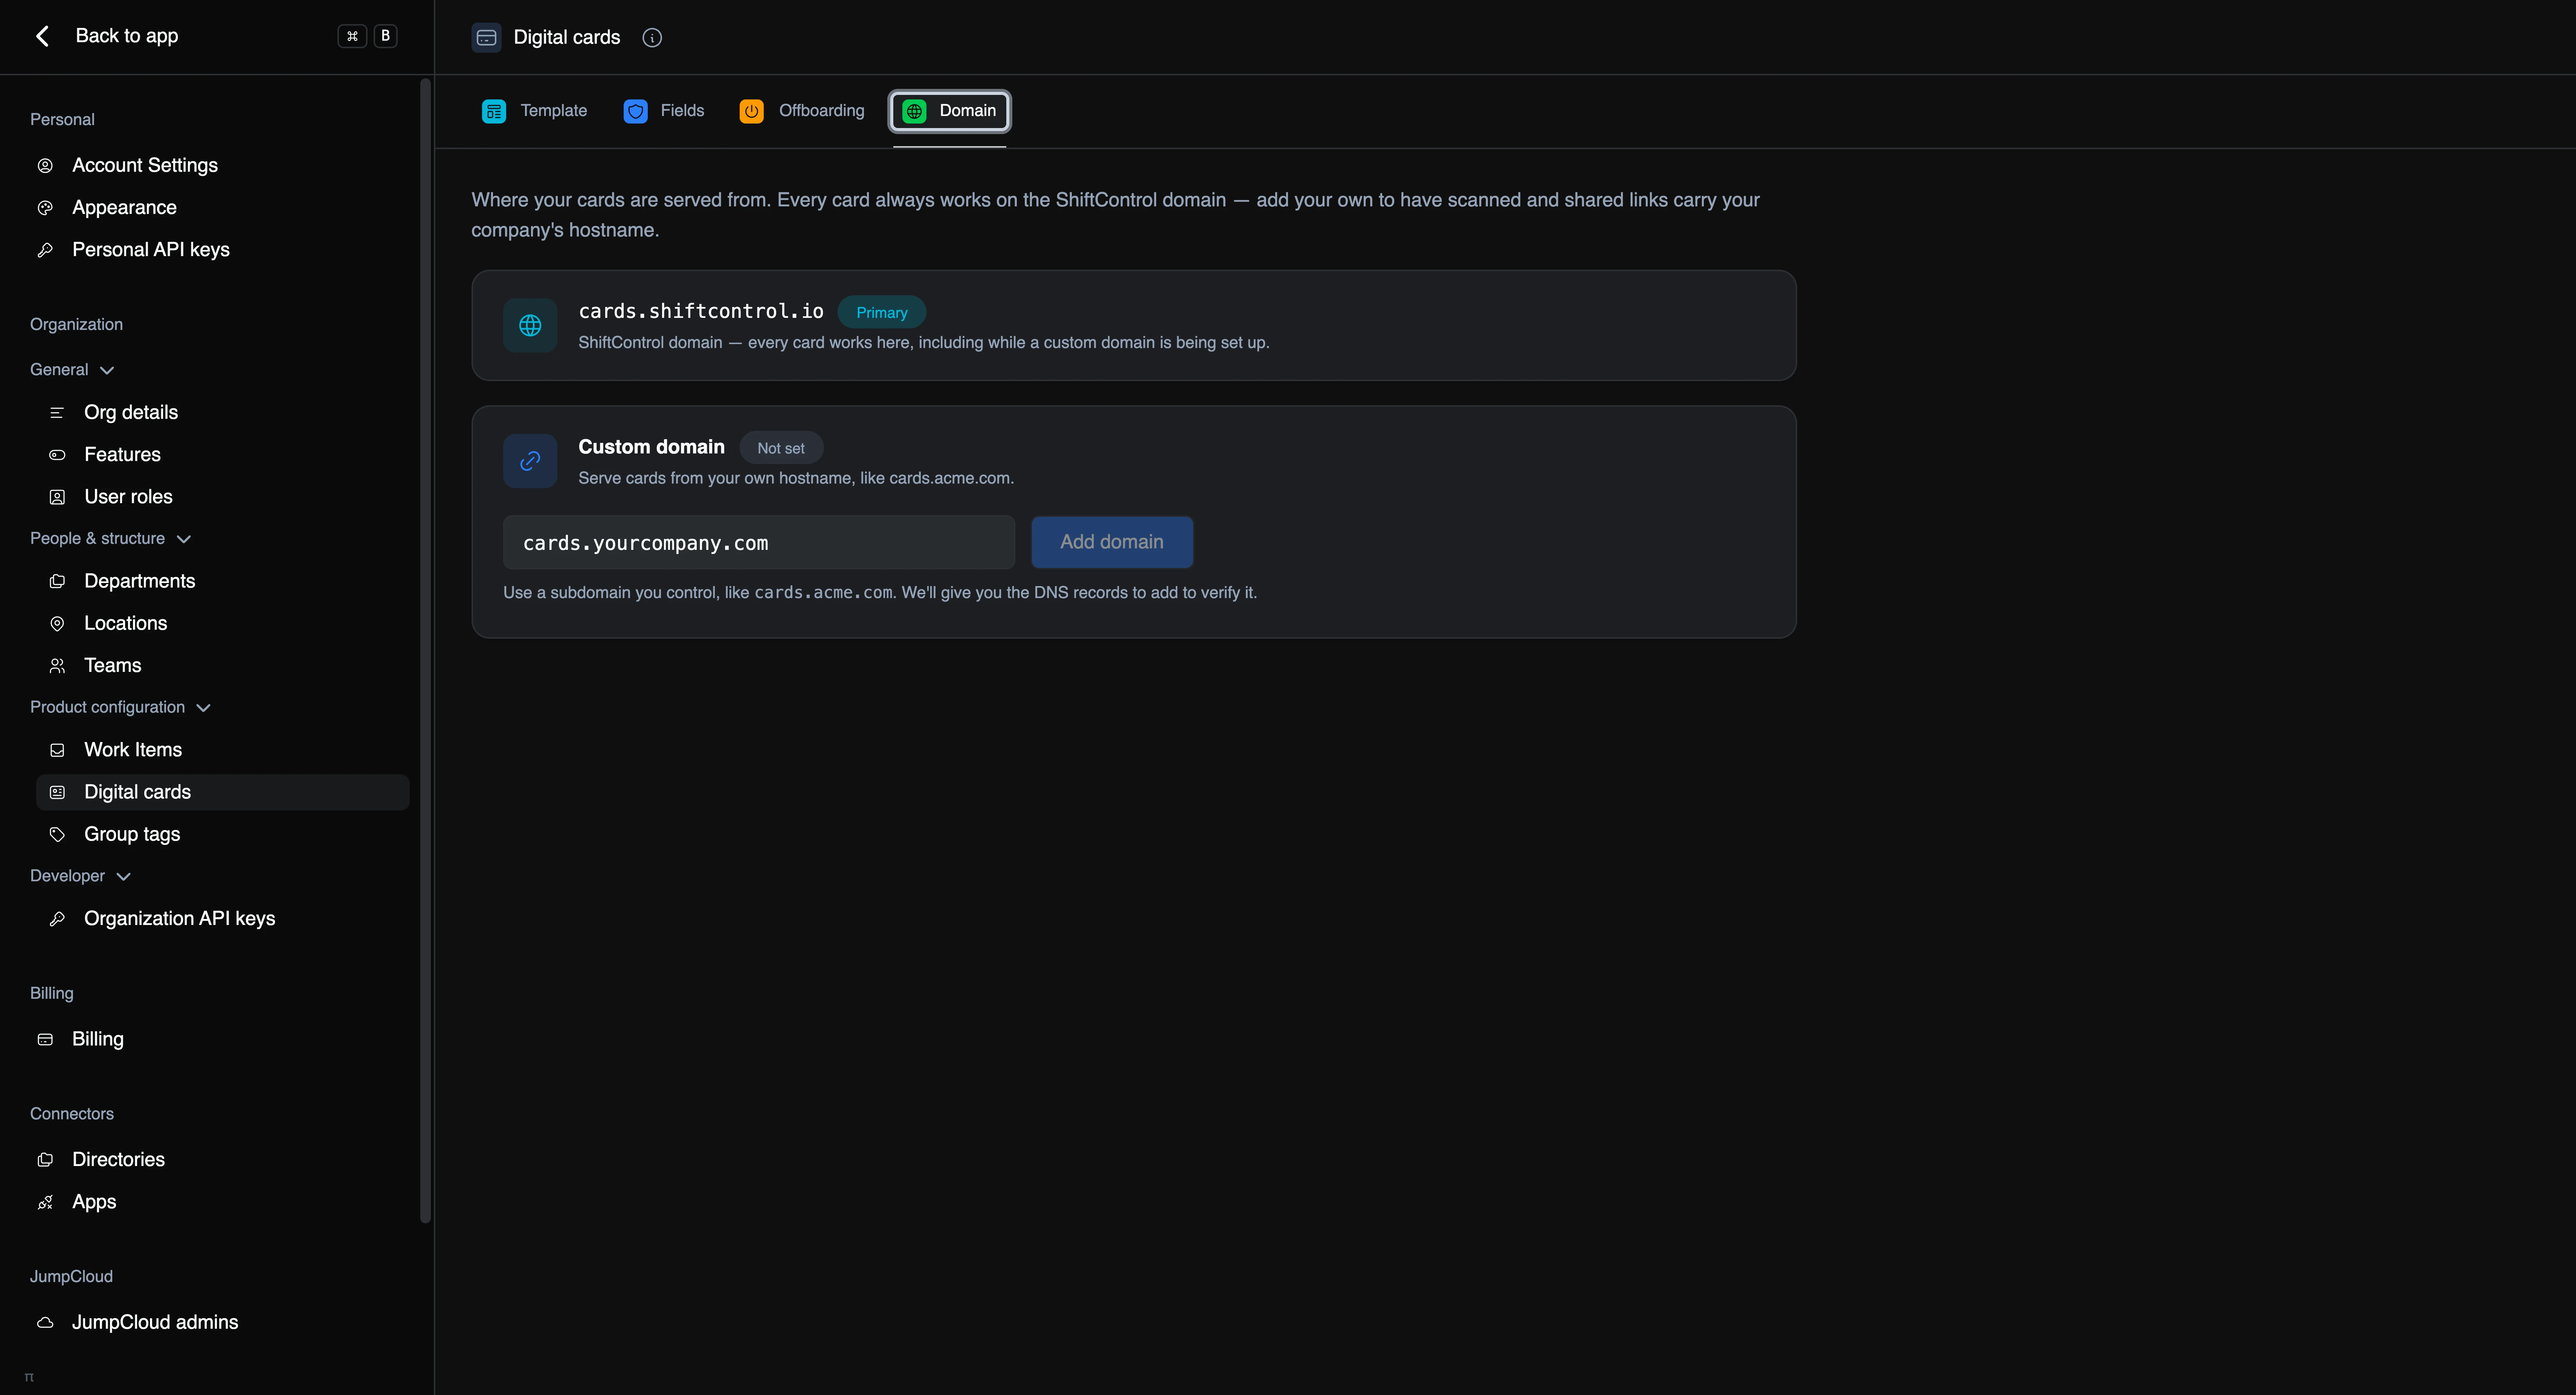Click the Work Items inbox icon
Image resolution: width=2576 pixels, height=1395 pixels.
click(57, 750)
